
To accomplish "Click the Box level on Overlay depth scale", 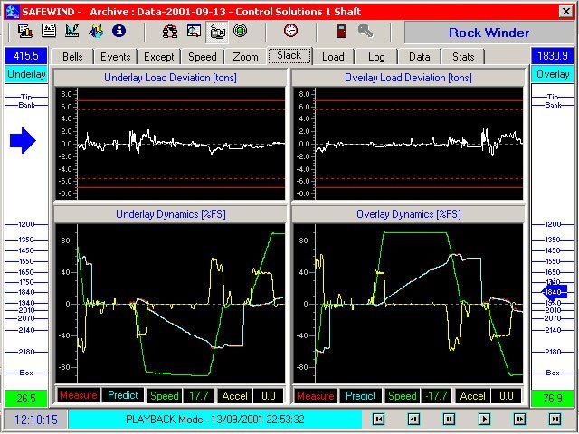I will tap(553, 373).
